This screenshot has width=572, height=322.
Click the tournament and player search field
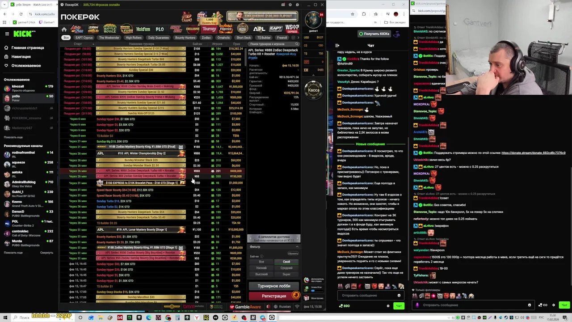[273, 44]
